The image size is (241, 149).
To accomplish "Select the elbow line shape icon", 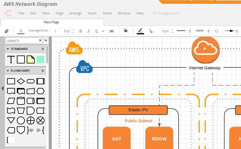I will pos(151,31).
